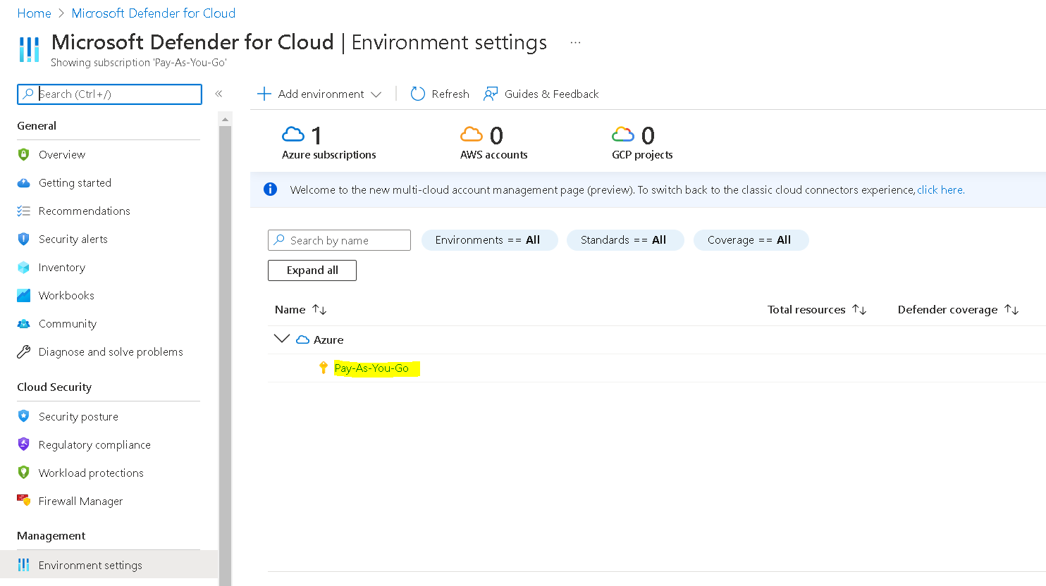
Task: Click the Getting started cloud icon
Action: click(x=23, y=182)
